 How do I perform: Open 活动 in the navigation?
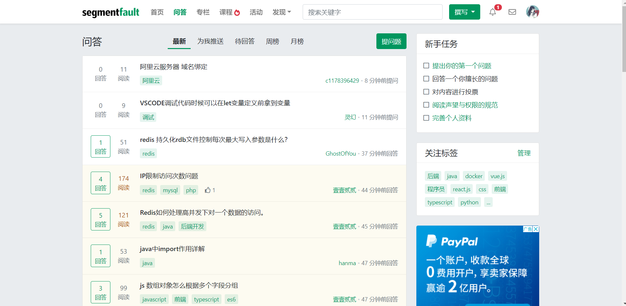tap(256, 12)
